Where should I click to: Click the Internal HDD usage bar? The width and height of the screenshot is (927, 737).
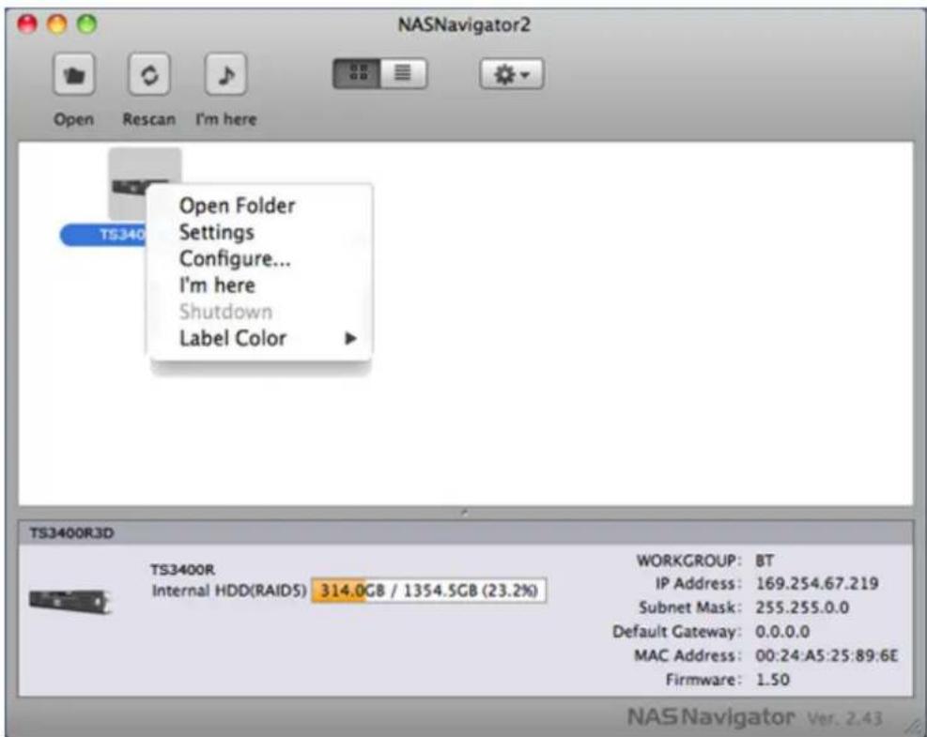click(x=428, y=591)
